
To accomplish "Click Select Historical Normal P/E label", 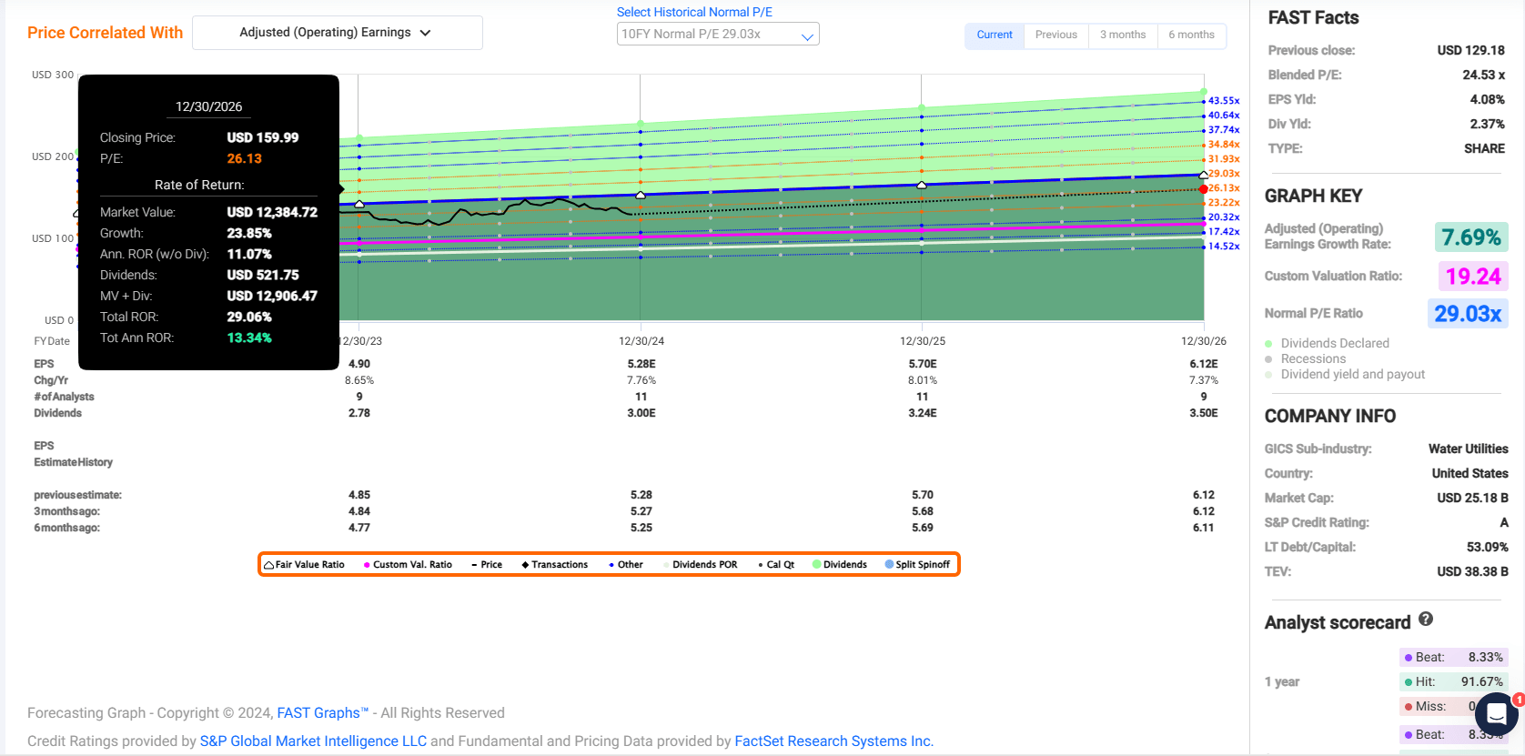I will [x=694, y=12].
